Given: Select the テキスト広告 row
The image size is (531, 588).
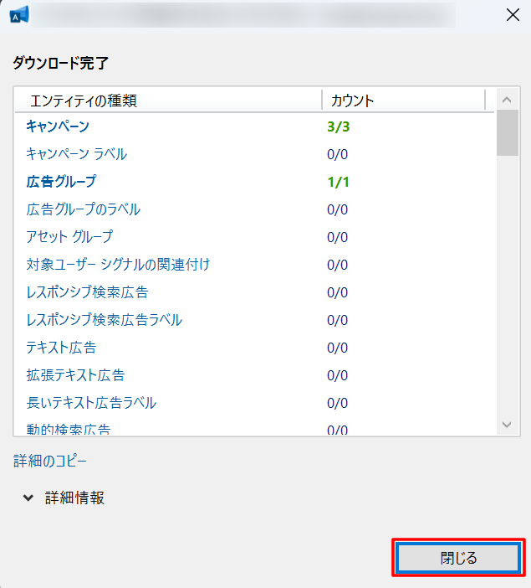Looking at the screenshot, I should point(61,348).
